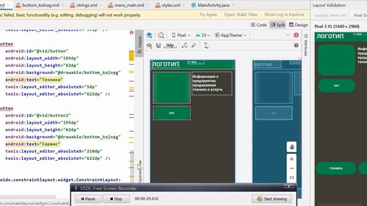Select activity_main.xml in Layout Validation
Screen dimensions: 367x206
tap(331, 15)
